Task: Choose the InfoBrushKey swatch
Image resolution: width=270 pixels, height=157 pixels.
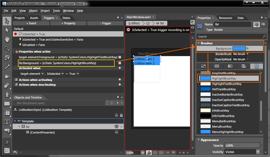Action: 205,110
